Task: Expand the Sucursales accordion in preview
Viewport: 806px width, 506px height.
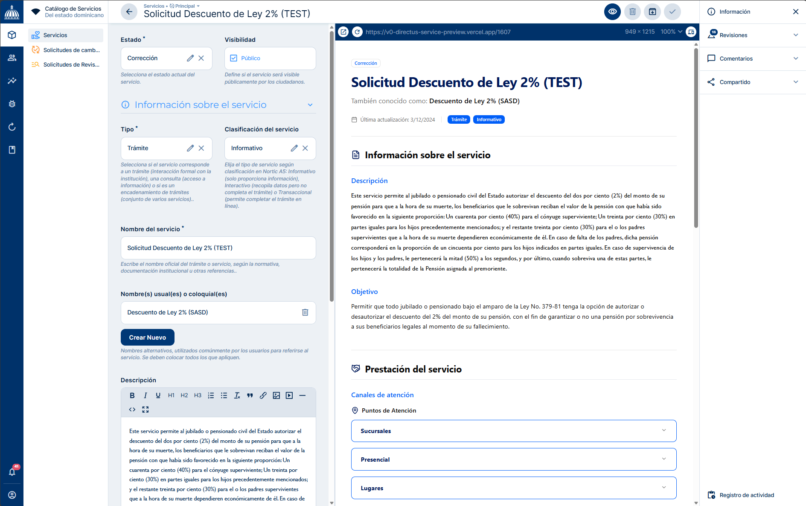Action: [513, 431]
